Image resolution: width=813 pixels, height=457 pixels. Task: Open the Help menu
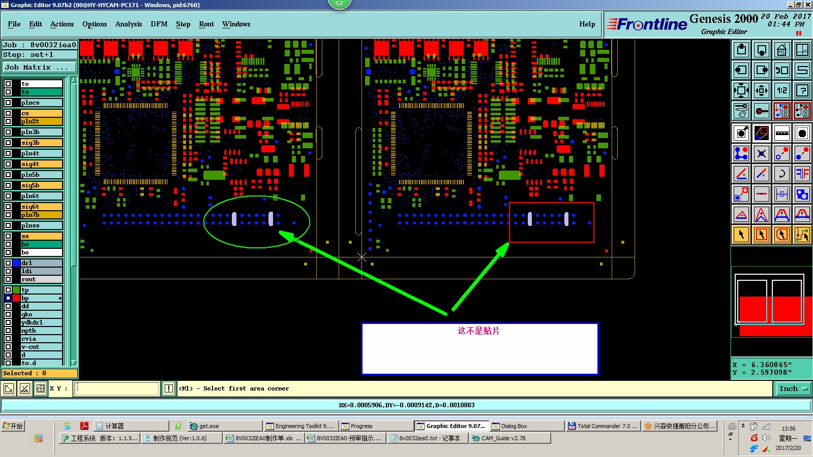point(587,24)
